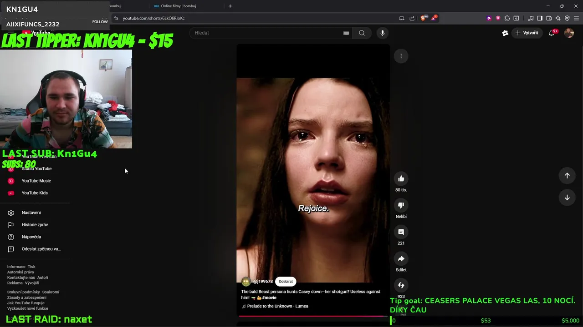Click the Vytvořit create button
Viewport: 583px width, 327px height.
point(526,33)
